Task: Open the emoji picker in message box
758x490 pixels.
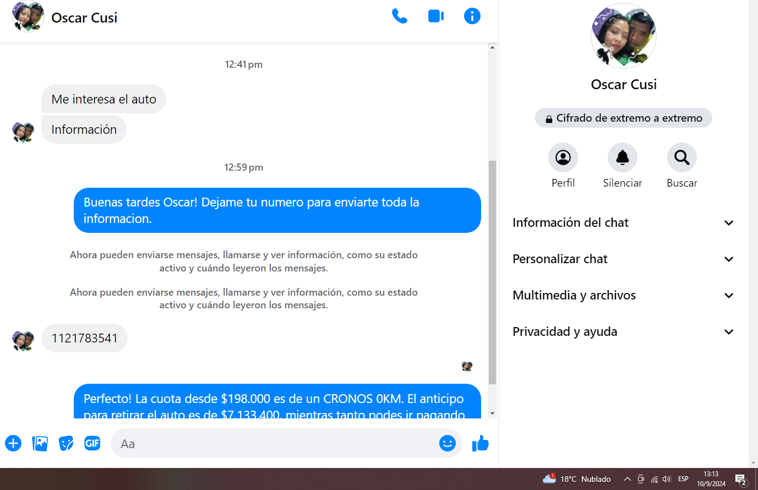Action: coord(448,443)
